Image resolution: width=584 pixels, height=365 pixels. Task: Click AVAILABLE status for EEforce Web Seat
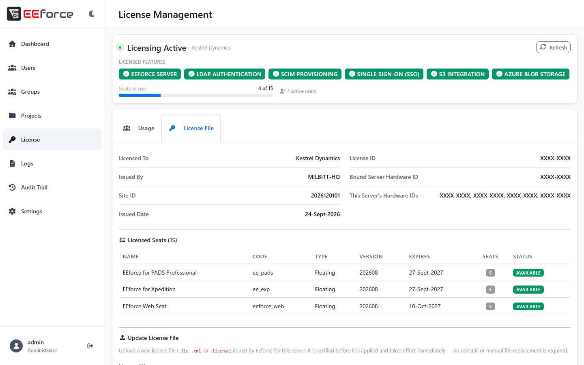(528, 307)
